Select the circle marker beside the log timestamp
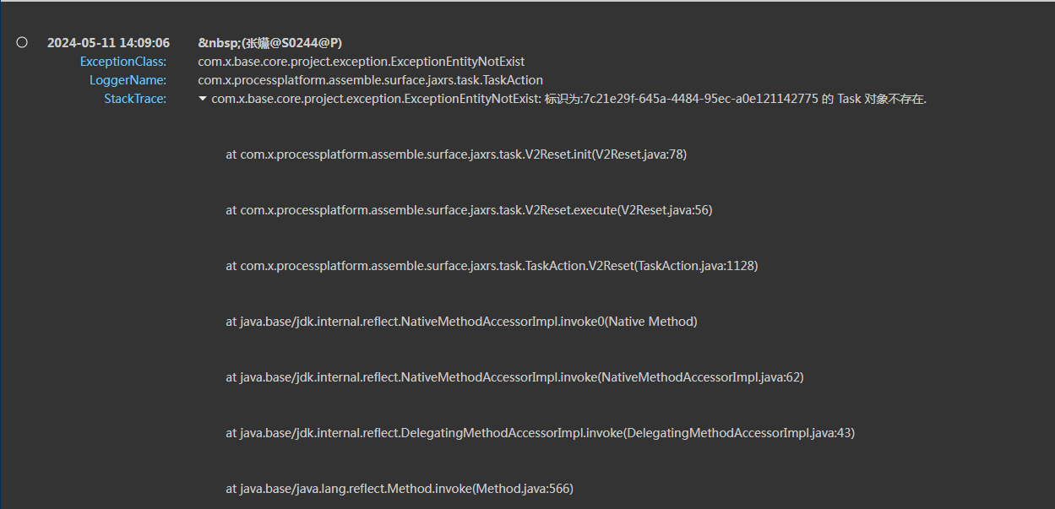 [22, 42]
